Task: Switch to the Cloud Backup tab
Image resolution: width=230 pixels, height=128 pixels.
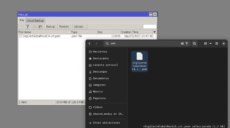Action: click(x=35, y=21)
